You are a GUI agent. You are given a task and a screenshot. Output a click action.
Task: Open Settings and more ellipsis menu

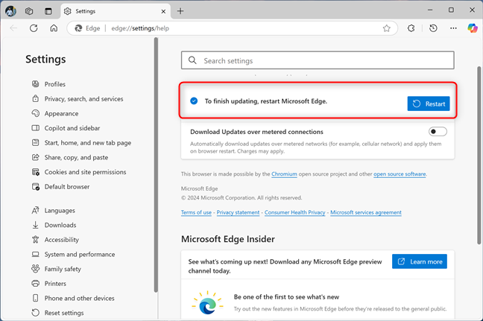[453, 28]
